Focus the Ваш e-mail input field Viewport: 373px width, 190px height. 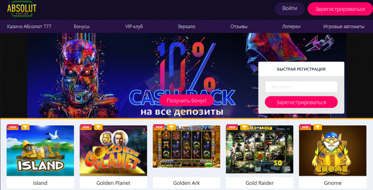(301, 87)
